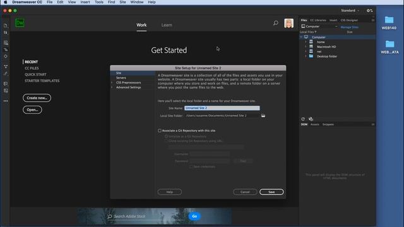The image size is (404, 227).
Task: Select RECENT in the start list
Action: coord(31,62)
